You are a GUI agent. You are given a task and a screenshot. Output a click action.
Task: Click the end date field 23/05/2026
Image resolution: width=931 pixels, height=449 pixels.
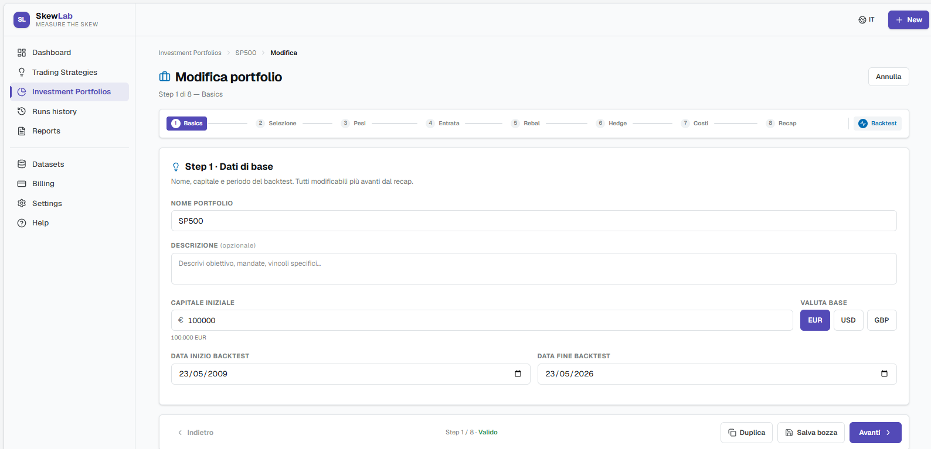[717, 374]
